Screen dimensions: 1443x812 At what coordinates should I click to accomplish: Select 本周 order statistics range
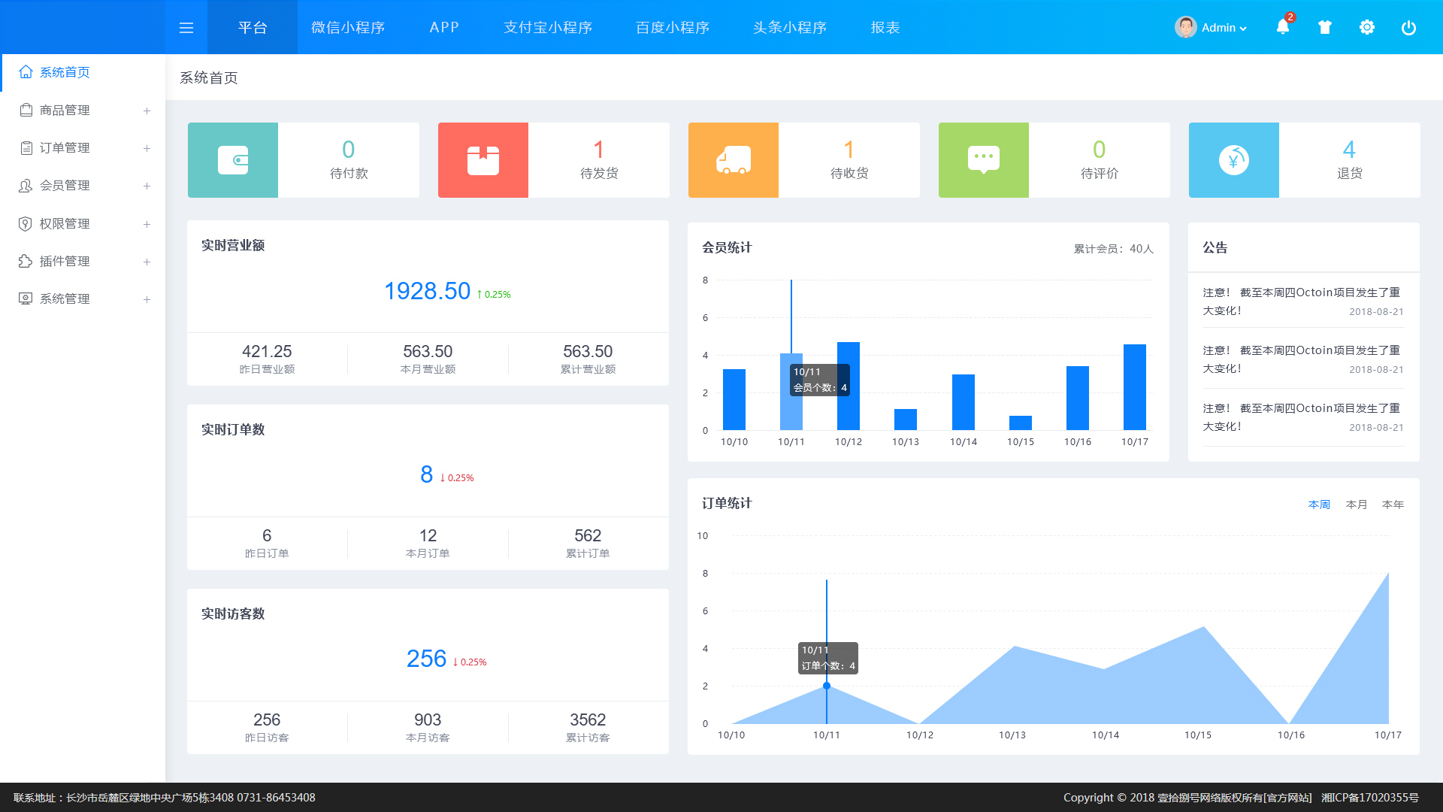[x=1319, y=504]
